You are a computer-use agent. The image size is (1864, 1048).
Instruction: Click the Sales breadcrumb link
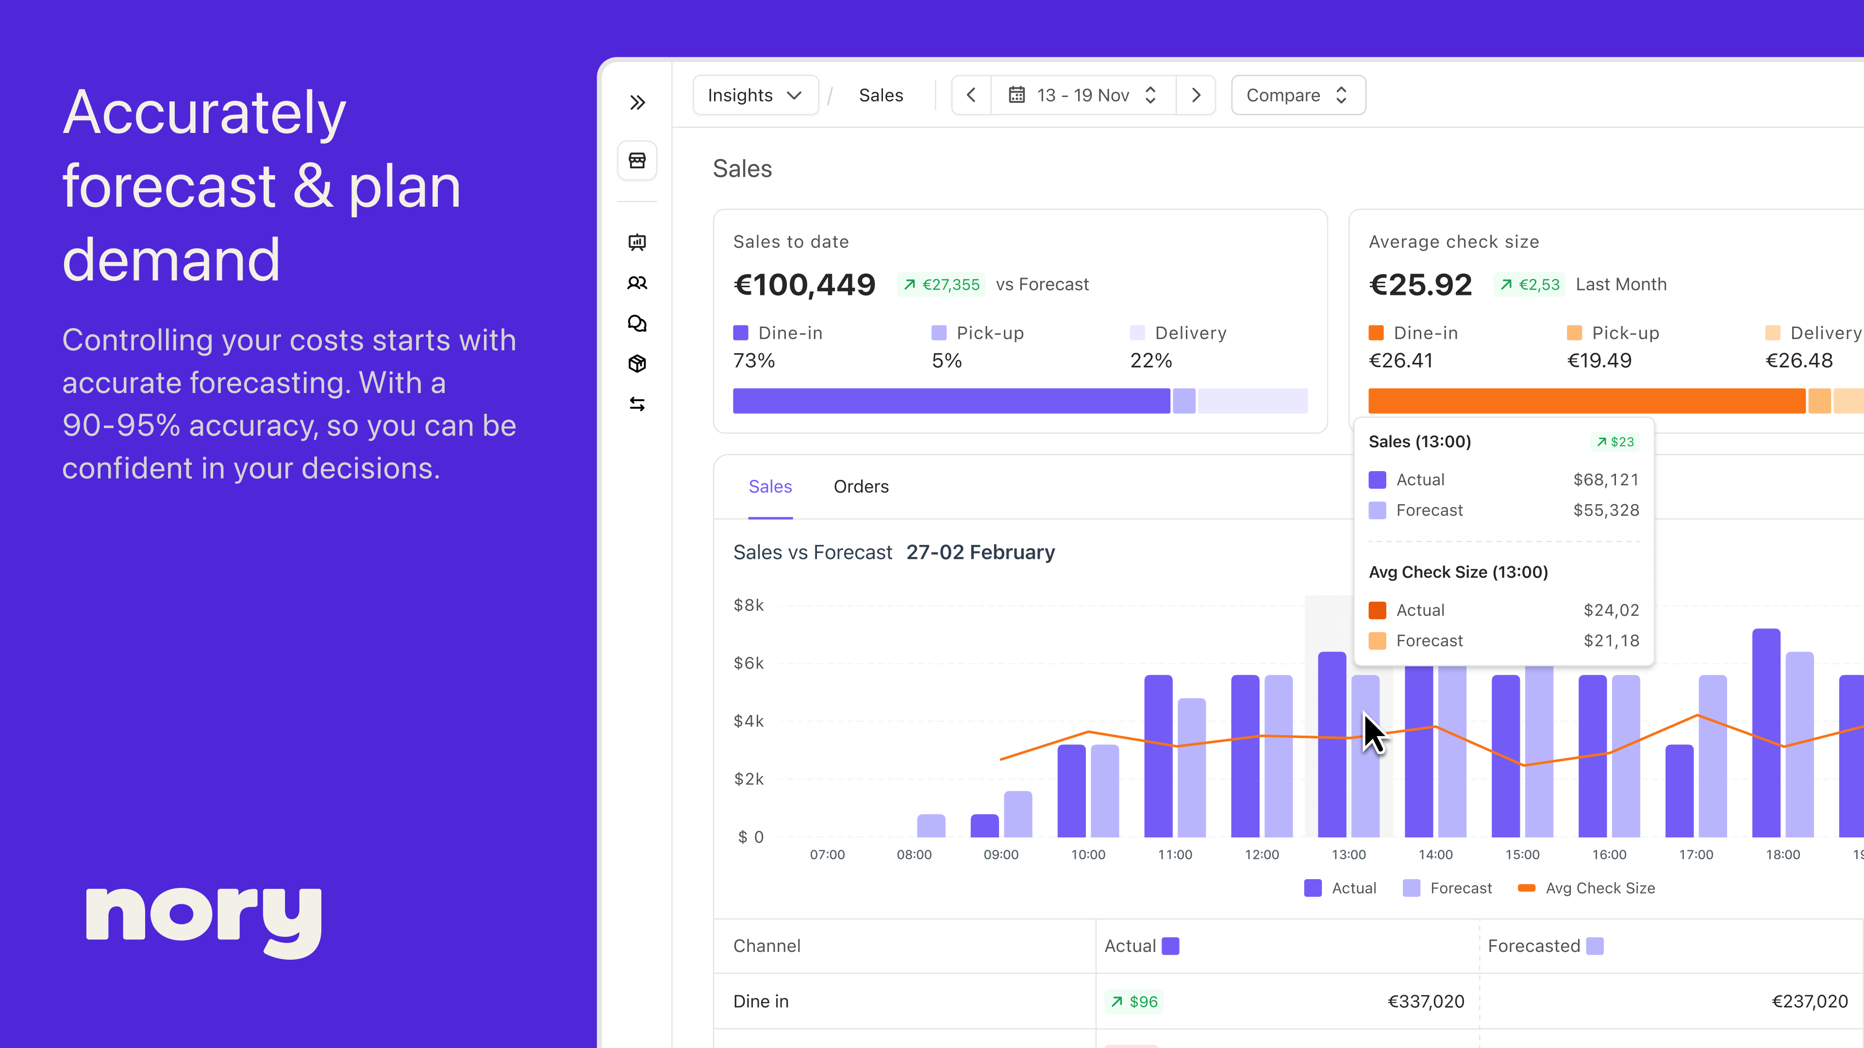click(x=881, y=95)
